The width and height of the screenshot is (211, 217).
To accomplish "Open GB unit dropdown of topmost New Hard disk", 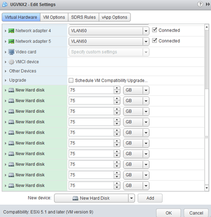I will pos(146,90).
